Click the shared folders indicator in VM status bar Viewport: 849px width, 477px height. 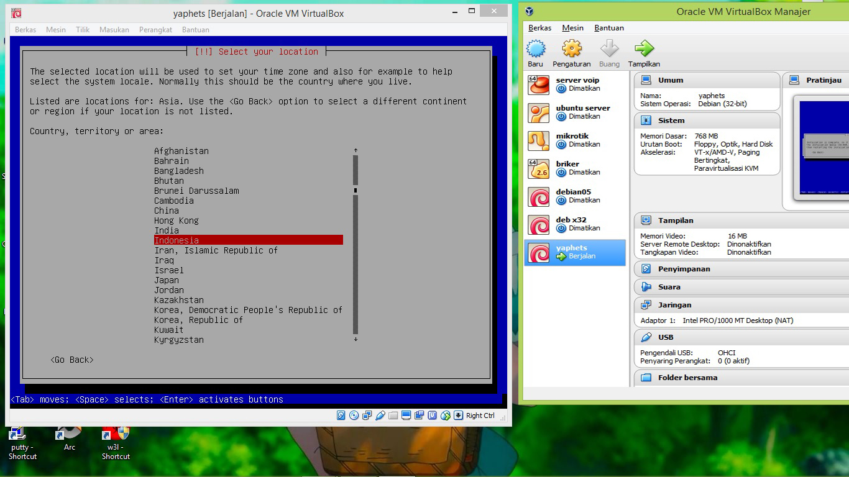[x=393, y=416]
